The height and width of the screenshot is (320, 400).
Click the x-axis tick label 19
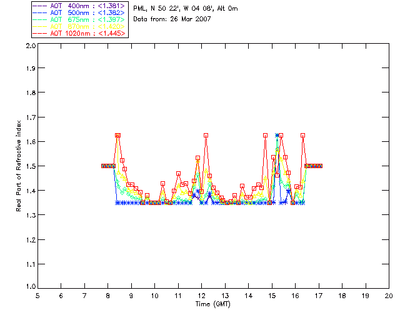click(x=366, y=296)
